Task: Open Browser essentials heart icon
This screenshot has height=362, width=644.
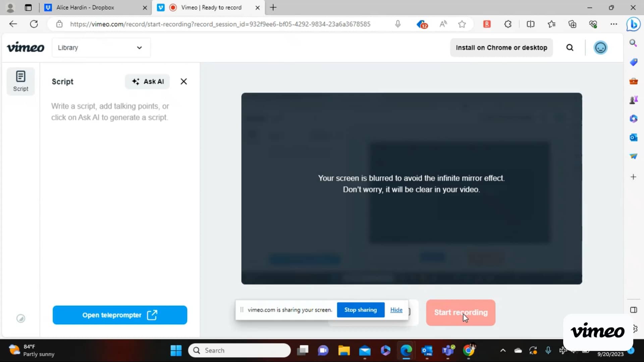Action: (593, 24)
